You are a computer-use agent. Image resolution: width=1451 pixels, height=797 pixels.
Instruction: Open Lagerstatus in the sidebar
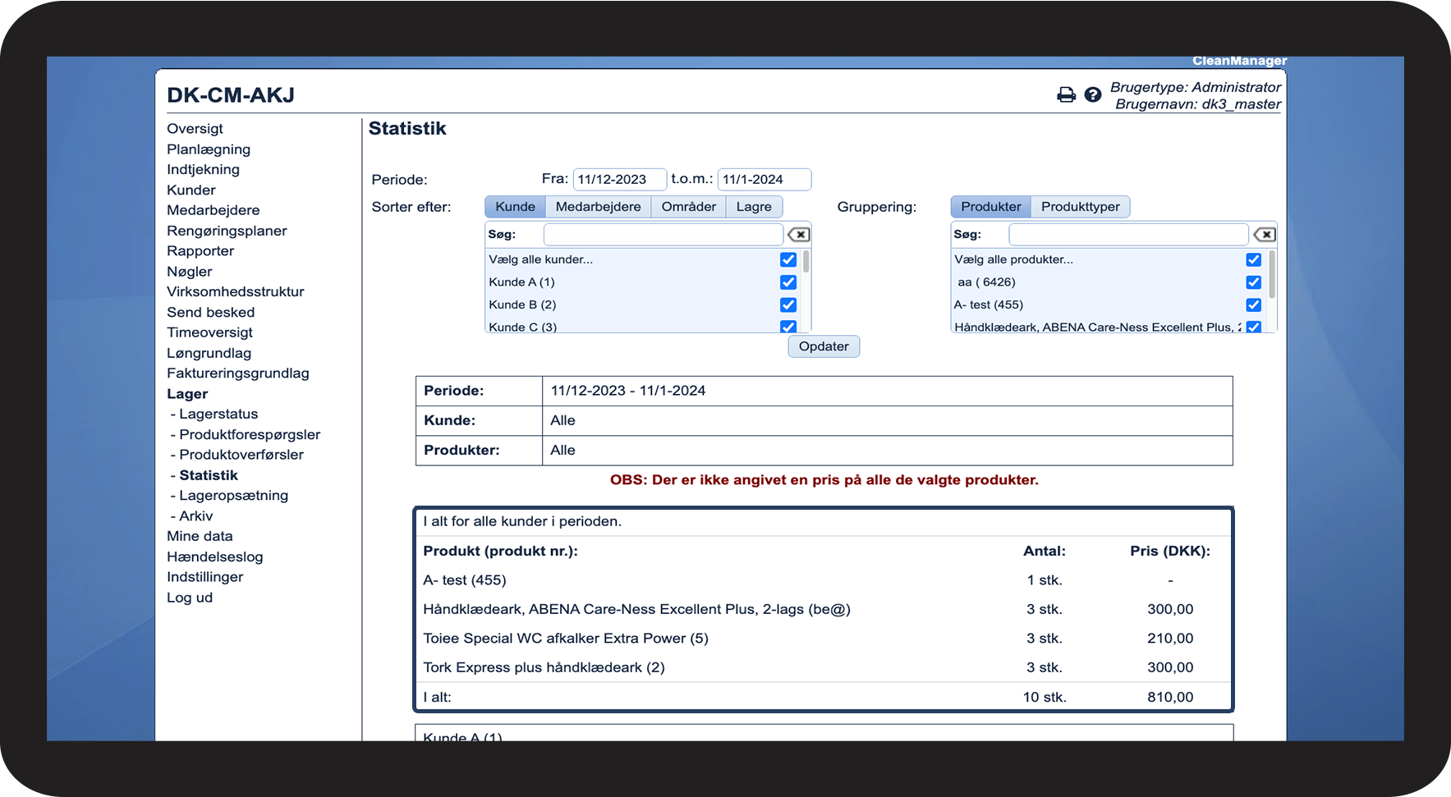218,415
